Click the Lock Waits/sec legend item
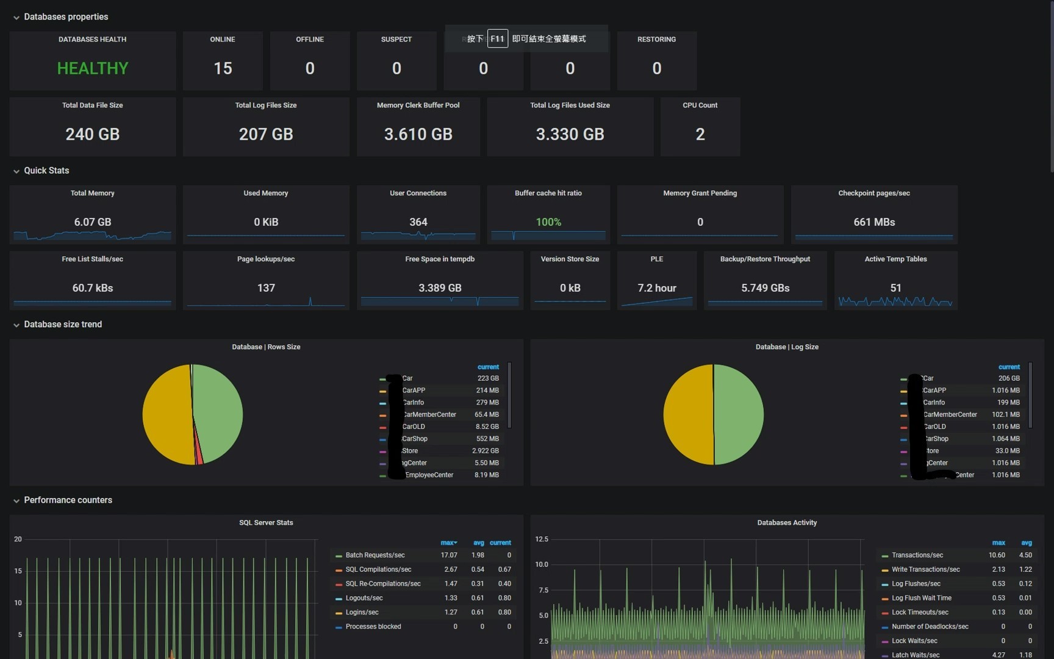This screenshot has height=659, width=1054. pos(914,641)
